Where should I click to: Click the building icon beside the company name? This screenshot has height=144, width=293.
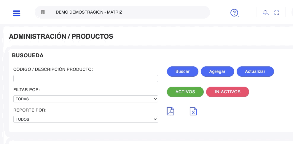tap(43, 12)
